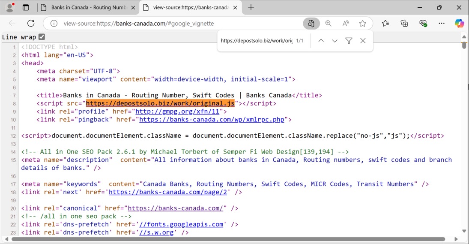Click the meta description 'All information about banks' line
This screenshot has width=469, height=244.
(x=236, y=164)
